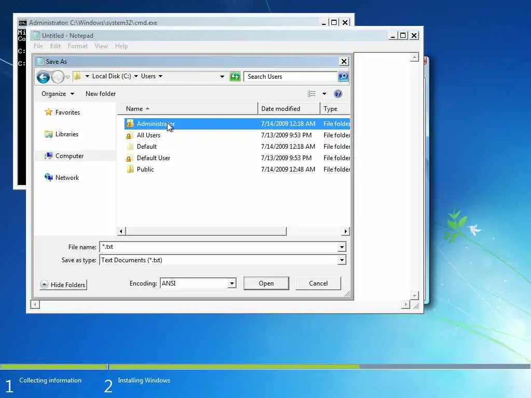Click Notepad's vertical scroll down arrow
This screenshot has width=531, height=398.
414,295
